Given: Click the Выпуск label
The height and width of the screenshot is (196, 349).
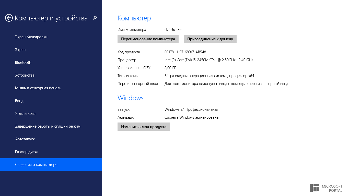Looking at the screenshot, I should click(x=124, y=109).
